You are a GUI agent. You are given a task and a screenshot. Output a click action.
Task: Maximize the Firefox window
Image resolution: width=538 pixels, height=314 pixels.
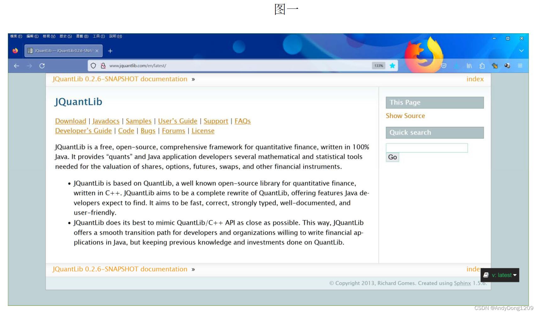tap(507, 38)
